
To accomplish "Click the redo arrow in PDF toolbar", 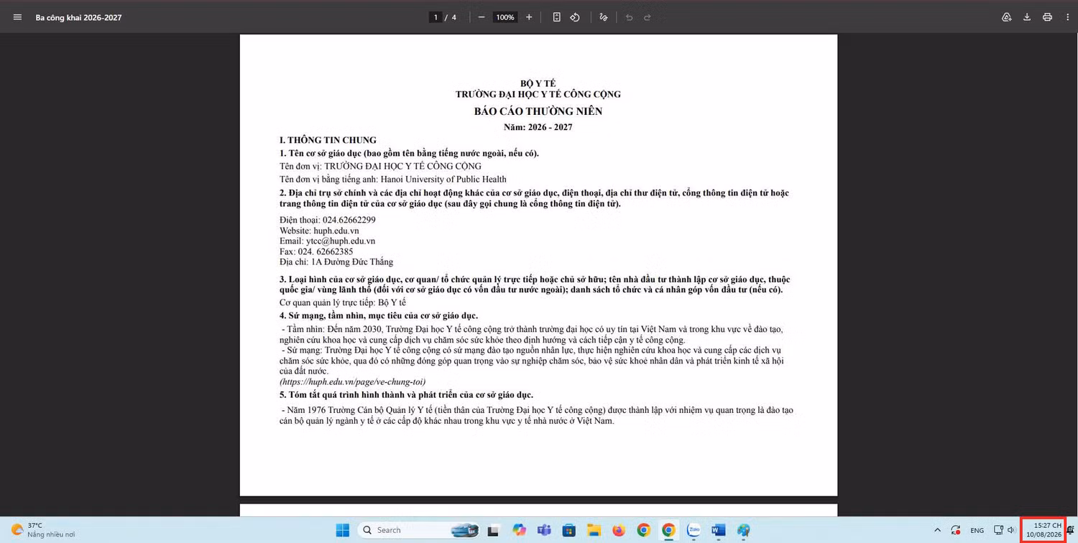I will point(648,17).
